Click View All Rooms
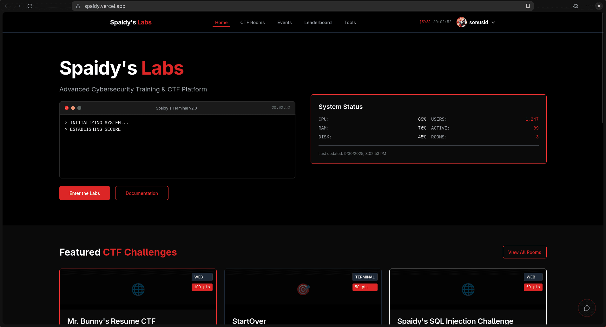Image resolution: width=606 pixels, height=327 pixels. 524,252
